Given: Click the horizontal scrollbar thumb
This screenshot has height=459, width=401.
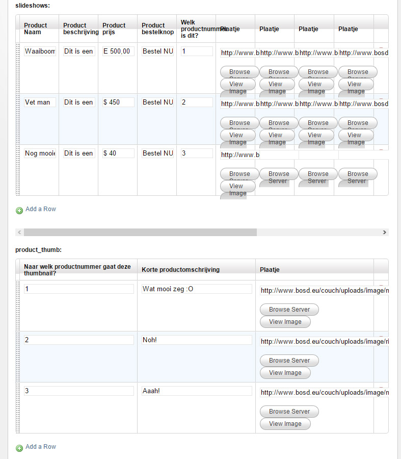Looking at the screenshot, I should (141, 233).
